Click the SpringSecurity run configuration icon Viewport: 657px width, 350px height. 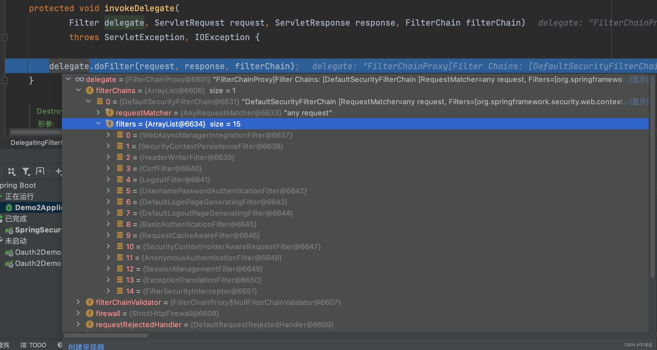[9, 230]
